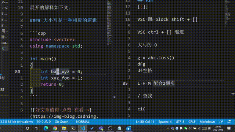The image size is (235, 132).
Task: Place cursor in 'int bar_xyz = 0;'
Action: point(61,71)
